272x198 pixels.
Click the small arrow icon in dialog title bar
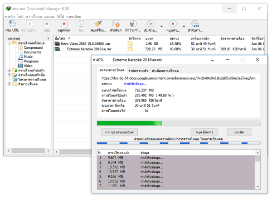click(x=212, y=61)
